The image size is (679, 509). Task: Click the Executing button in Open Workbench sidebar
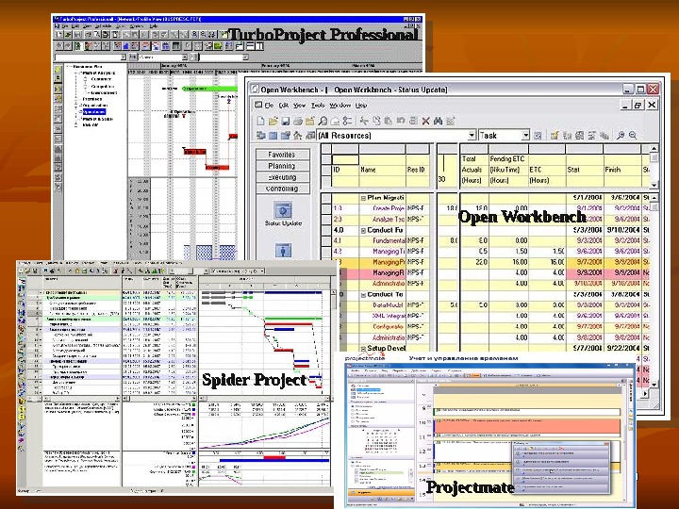(282, 177)
